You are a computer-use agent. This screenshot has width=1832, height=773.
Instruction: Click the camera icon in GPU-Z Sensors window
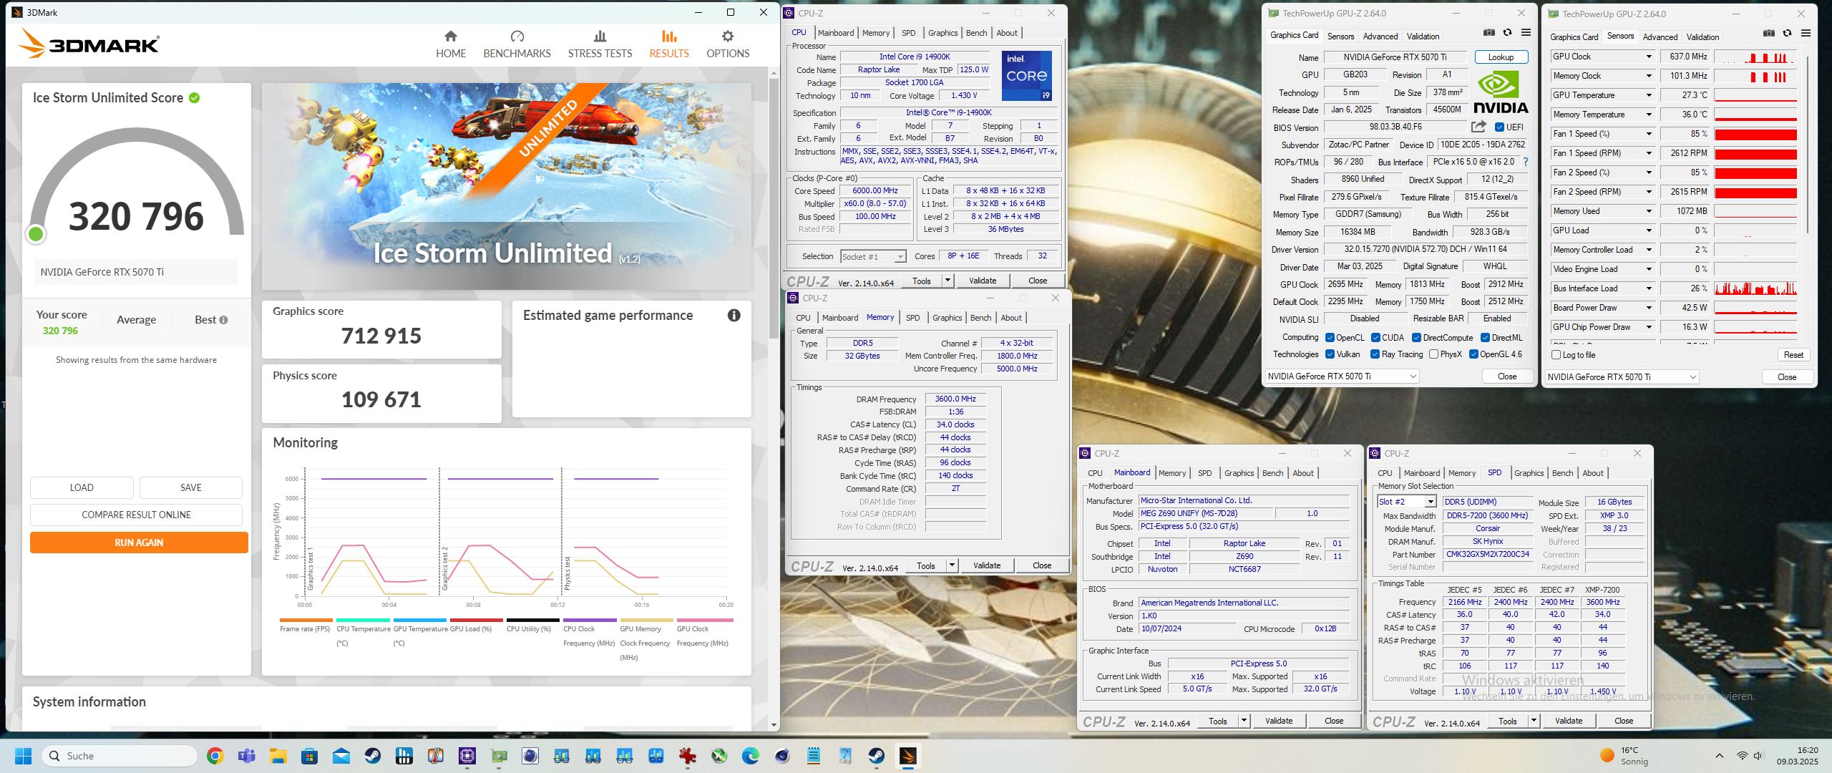(x=1769, y=34)
